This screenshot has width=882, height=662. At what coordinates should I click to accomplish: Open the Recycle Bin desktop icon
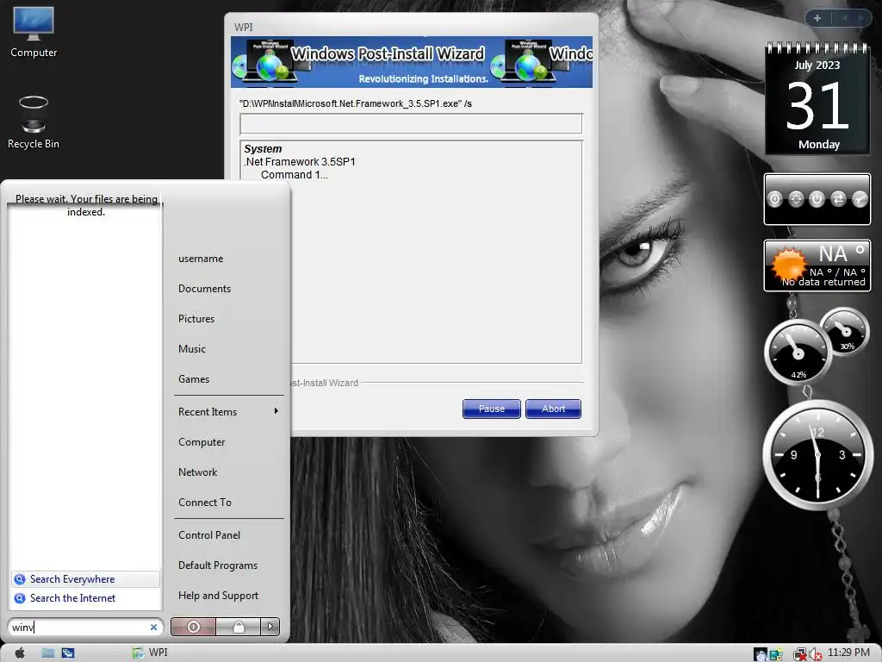coord(34,122)
